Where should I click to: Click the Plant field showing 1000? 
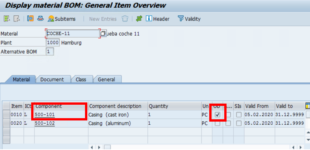53,43
